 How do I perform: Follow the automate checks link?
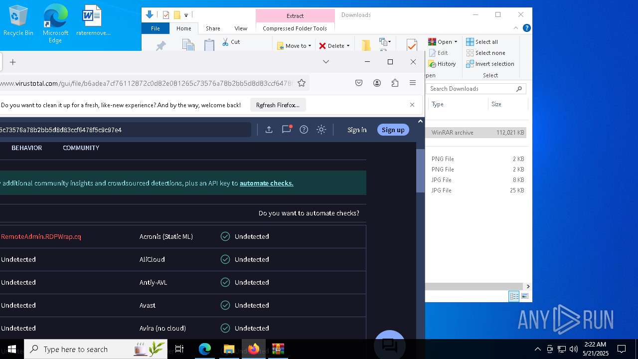266,183
